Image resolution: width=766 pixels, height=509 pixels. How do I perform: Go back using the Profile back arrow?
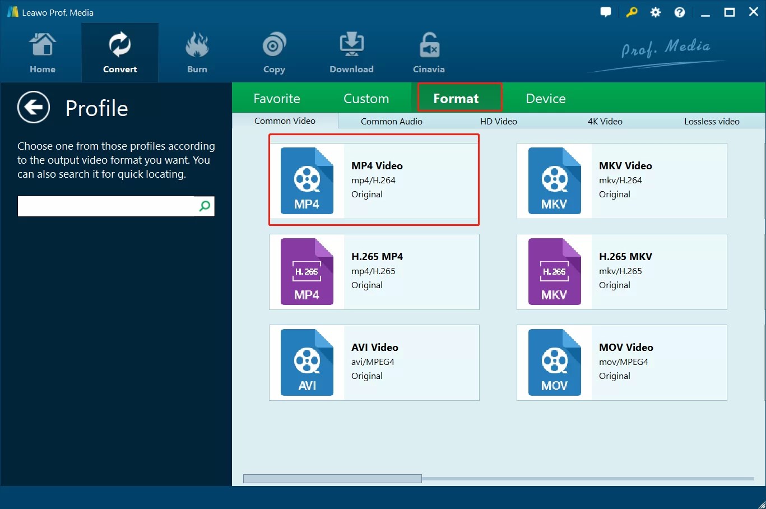(34, 107)
